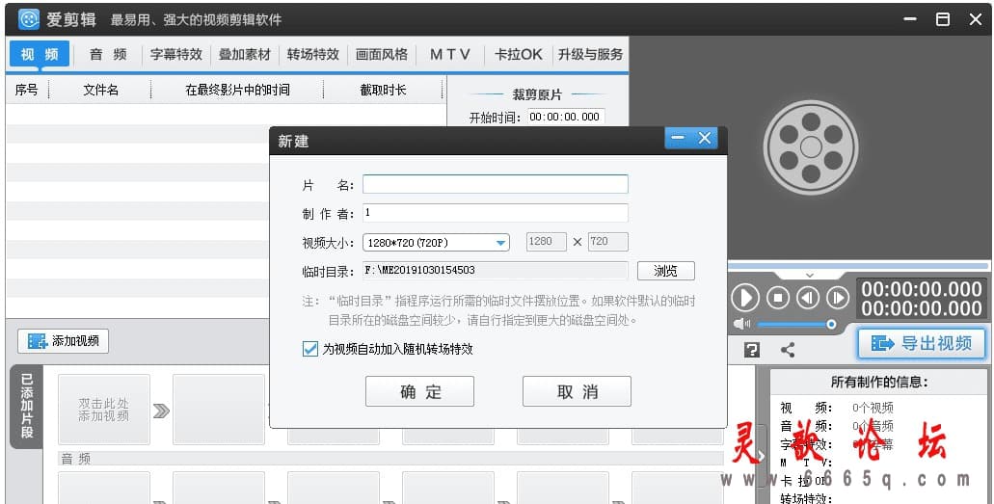Click 浏览 browse button
Screen dimensions: 994x504
point(665,271)
